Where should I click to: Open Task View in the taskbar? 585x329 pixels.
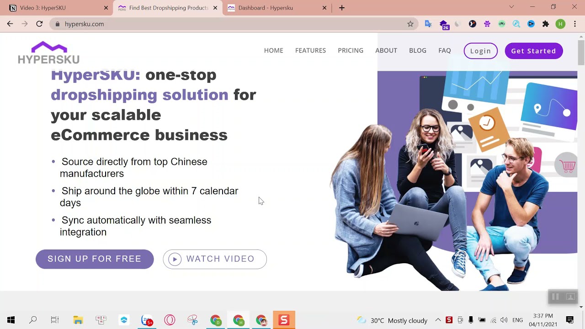(x=55, y=320)
